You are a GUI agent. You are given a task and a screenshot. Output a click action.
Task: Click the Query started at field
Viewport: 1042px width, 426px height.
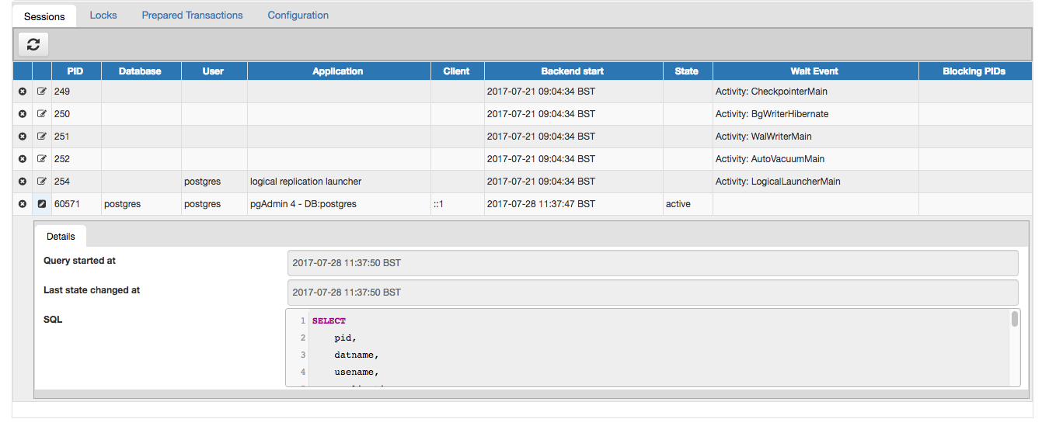pyautogui.click(x=652, y=263)
